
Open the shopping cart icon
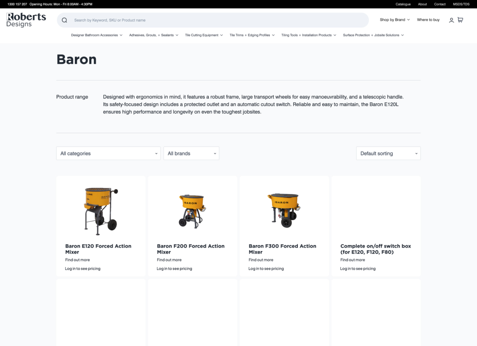click(x=460, y=20)
